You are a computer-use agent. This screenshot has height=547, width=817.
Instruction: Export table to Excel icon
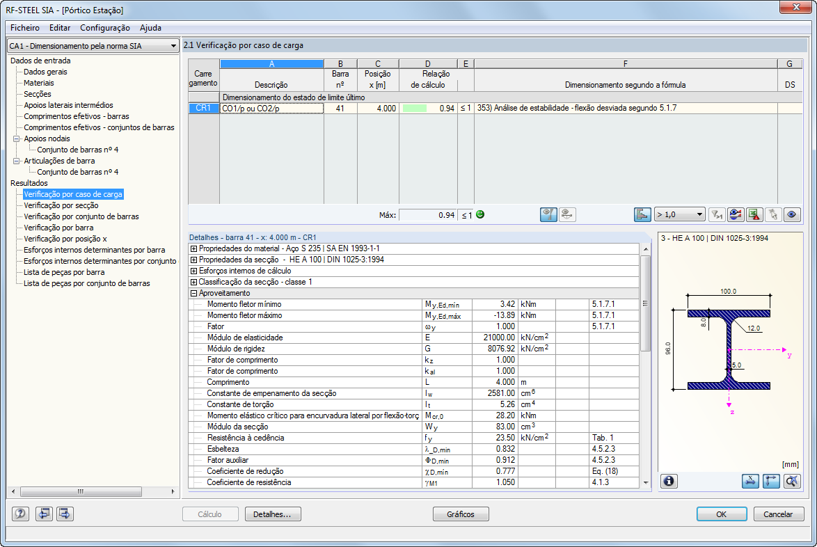[754, 214]
